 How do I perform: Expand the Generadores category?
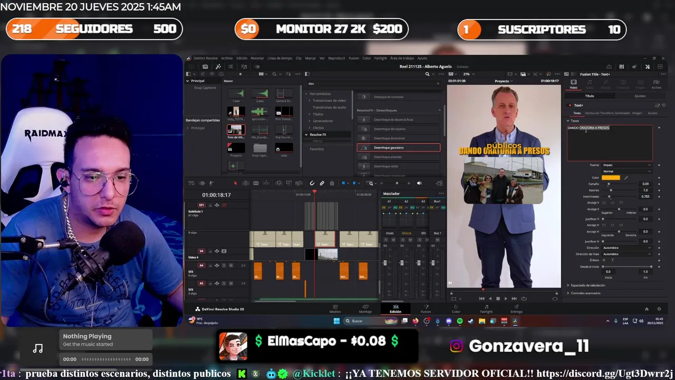[x=310, y=121]
